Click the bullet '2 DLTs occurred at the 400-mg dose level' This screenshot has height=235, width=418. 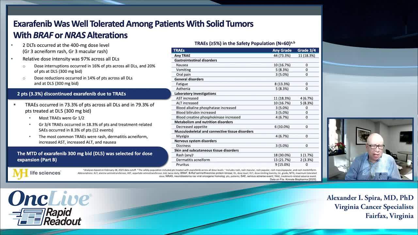pos(66,48)
